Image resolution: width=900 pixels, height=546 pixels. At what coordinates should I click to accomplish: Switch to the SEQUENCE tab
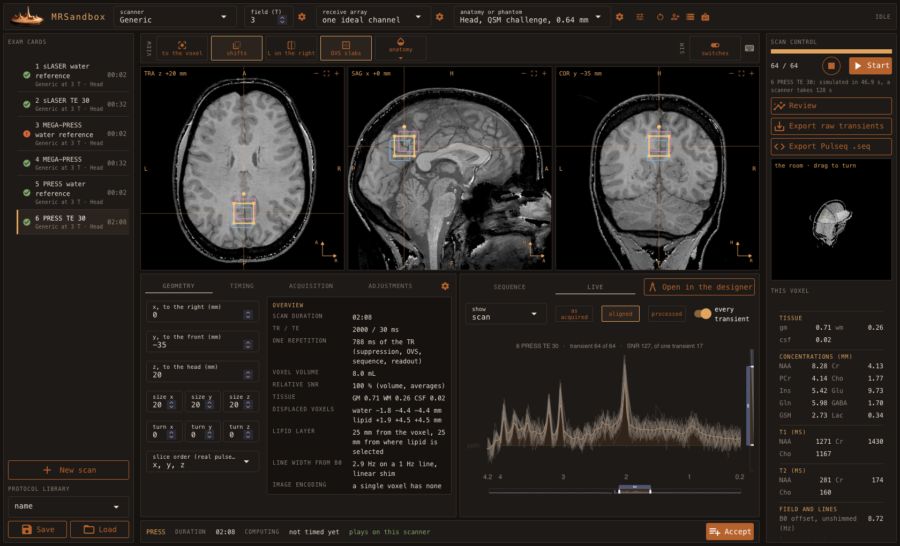(509, 287)
